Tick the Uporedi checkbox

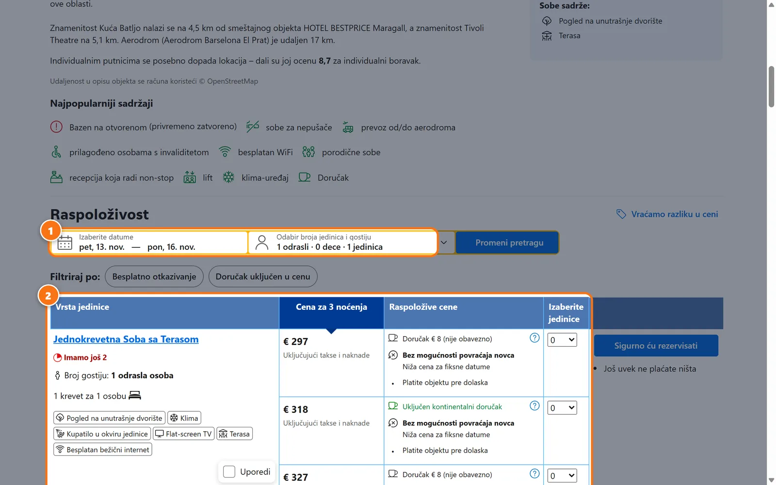tap(229, 471)
